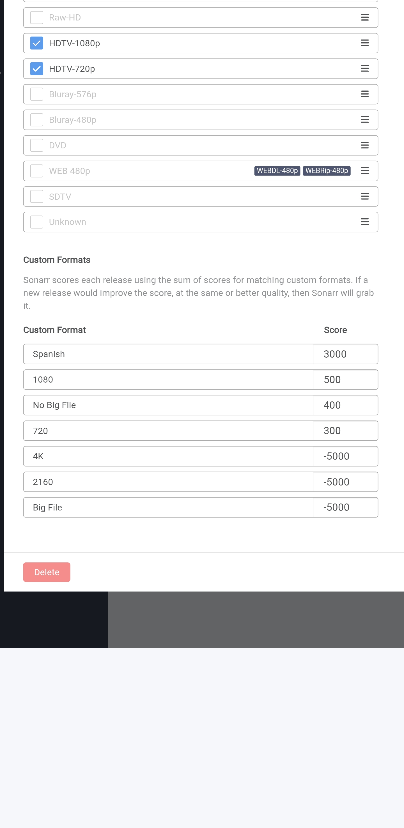Click the 4K custom format score input
Screen dimensions: 404x828
pyautogui.click(x=346, y=456)
